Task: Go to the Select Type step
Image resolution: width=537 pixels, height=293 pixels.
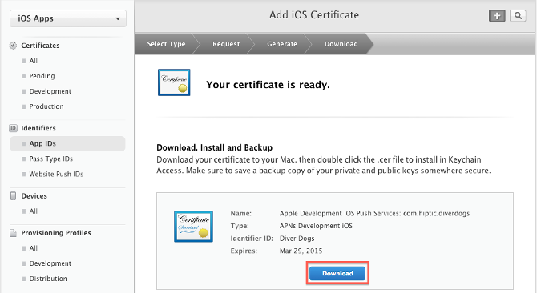Action: (166, 44)
